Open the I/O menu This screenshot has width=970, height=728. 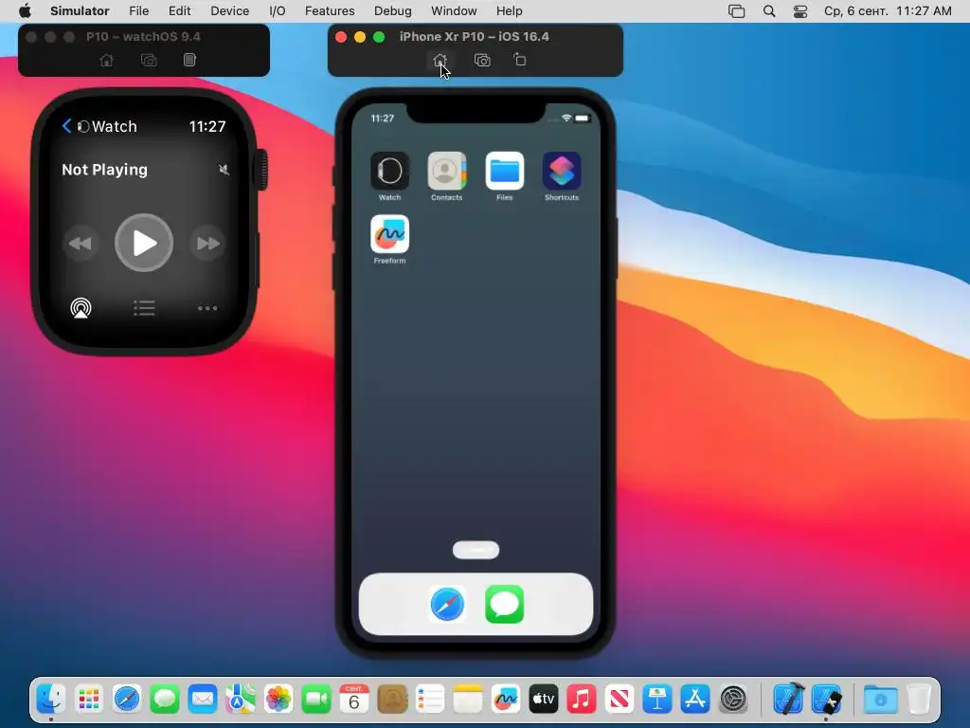(278, 11)
